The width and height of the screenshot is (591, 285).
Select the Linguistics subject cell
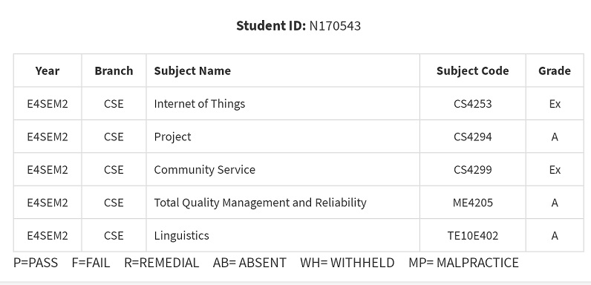coord(283,235)
